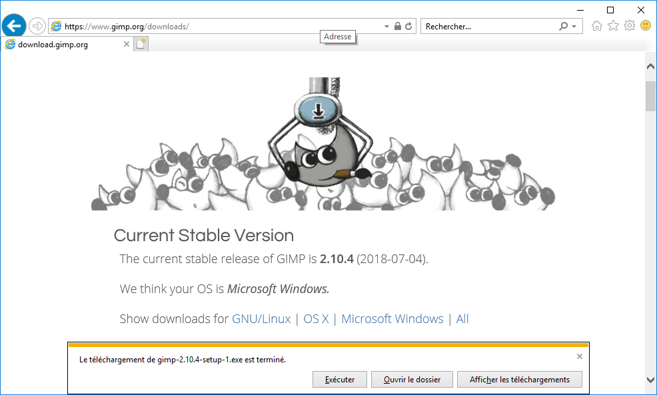
Task: Click the greyed Forward arrow button
Action: [x=37, y=27]
